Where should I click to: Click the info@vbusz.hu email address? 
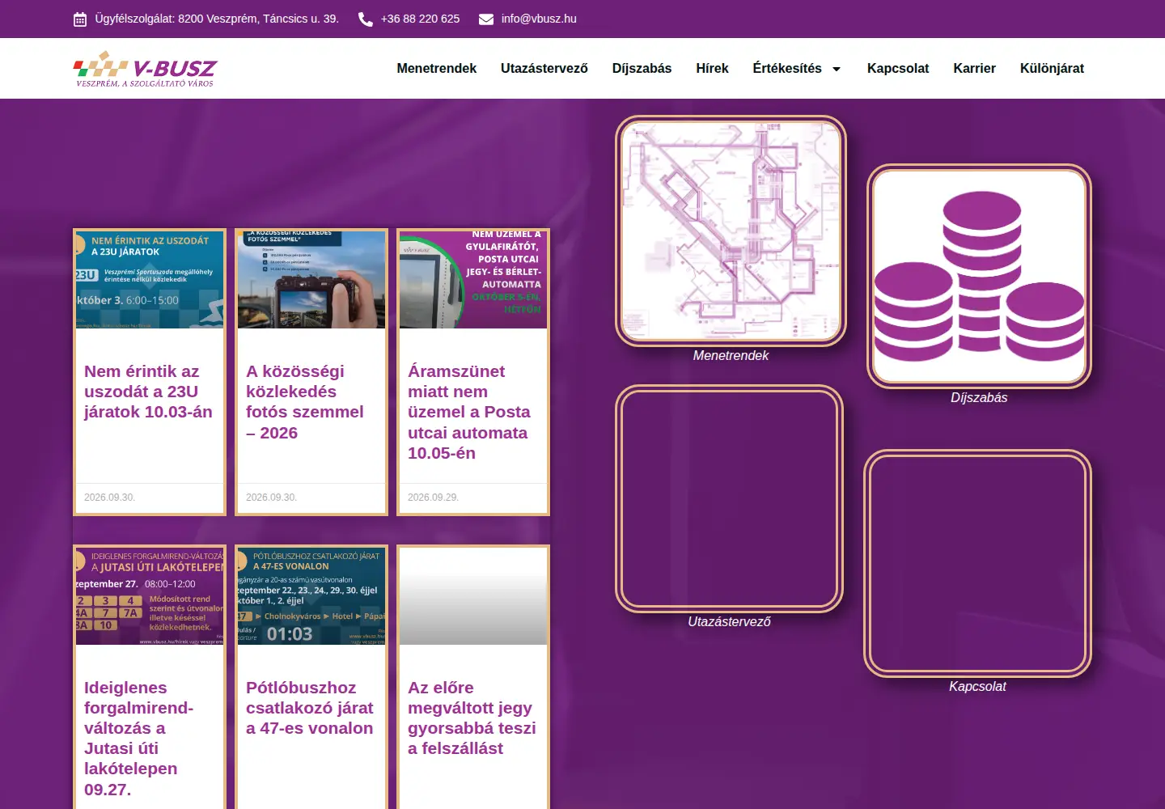click(x=539, y=19)
